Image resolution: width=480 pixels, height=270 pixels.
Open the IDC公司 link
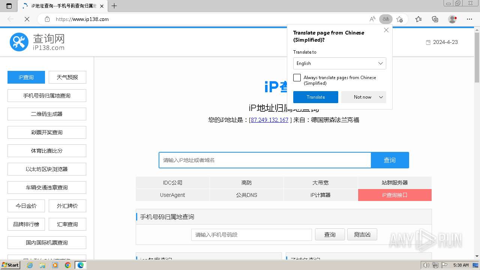[172, 183]
